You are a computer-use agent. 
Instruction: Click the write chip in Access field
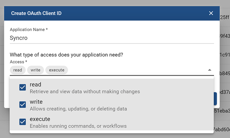[35, 70]
